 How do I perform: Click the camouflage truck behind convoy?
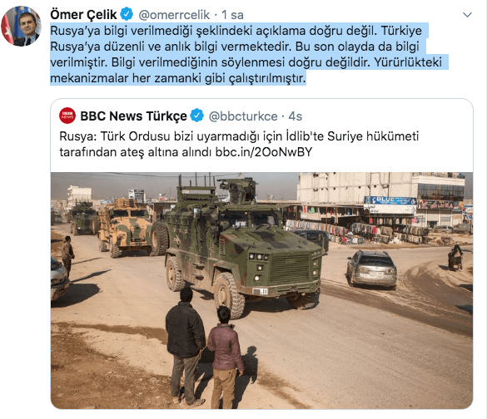tap(127, 227)
